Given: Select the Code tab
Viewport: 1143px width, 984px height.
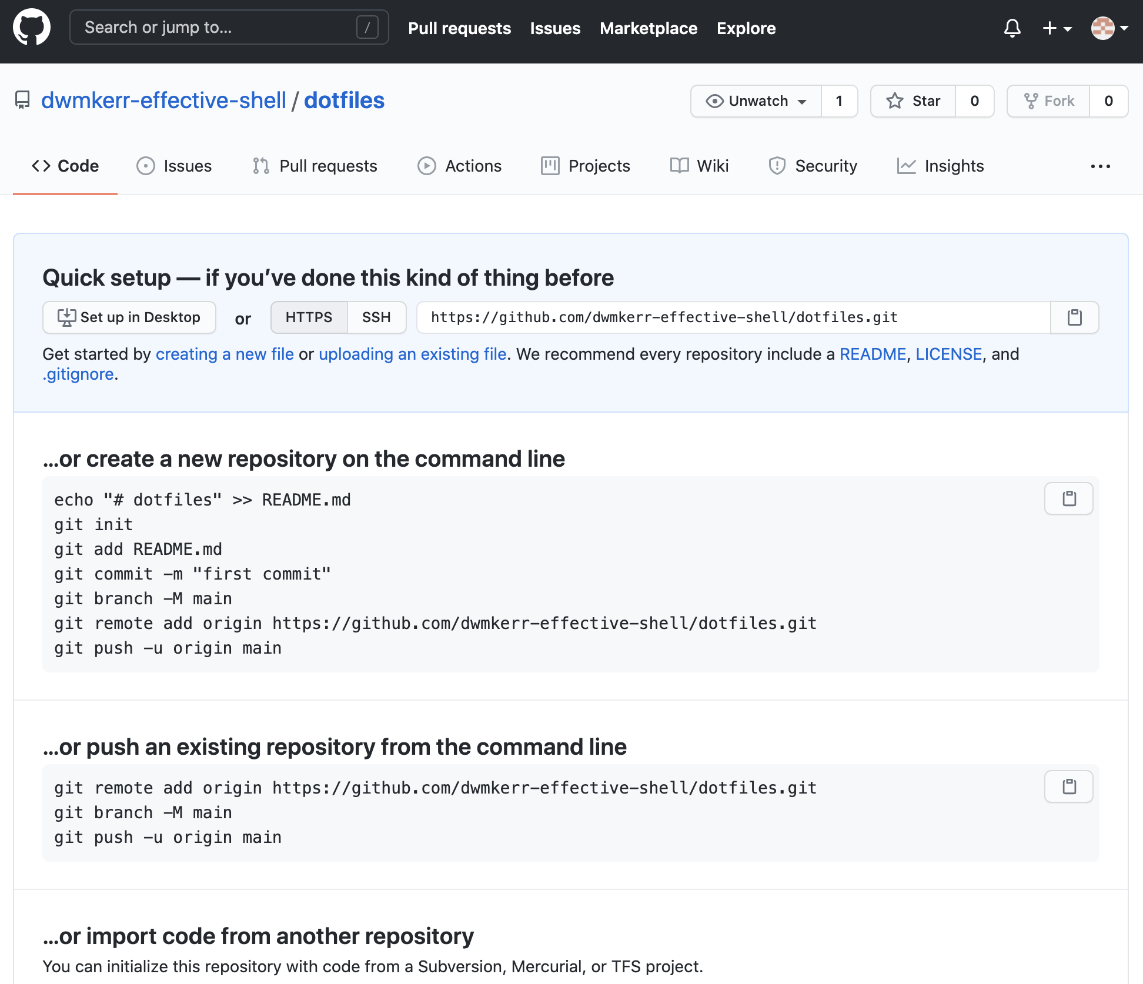Looking at the screenshot, I should (x=65, y=165).
